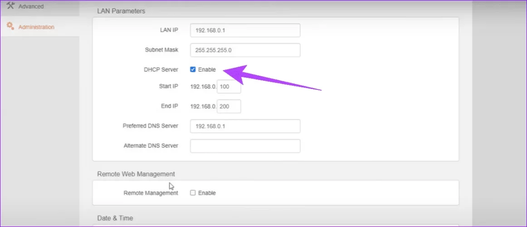
Task: Click the empty Alternate DNS Server field
Action: [x=245, y=146]
